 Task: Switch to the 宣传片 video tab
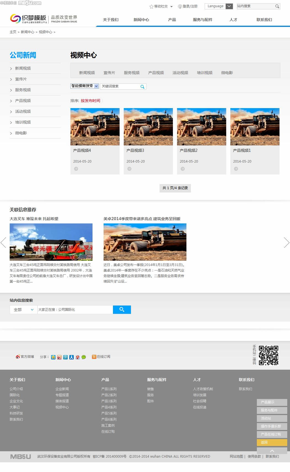coord(109,73)
